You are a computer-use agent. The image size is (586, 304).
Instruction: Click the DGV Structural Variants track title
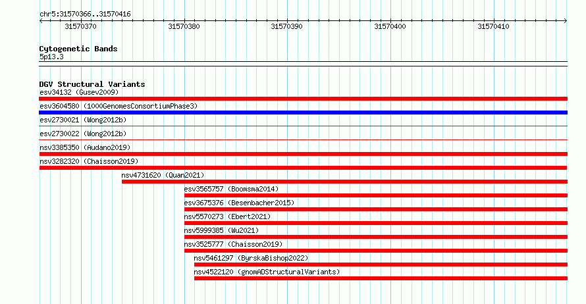92,84
